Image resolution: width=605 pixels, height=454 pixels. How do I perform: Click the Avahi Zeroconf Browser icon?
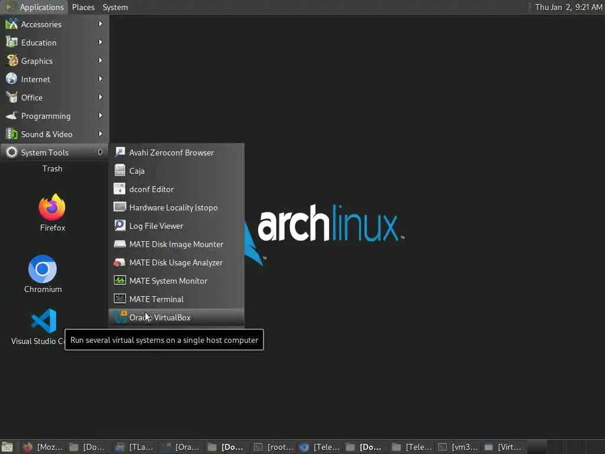click(119, 152)
